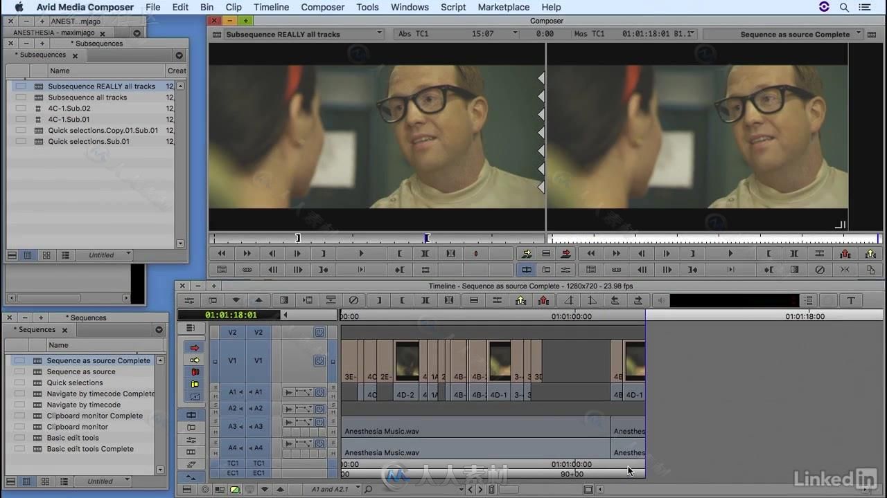Viewport: 887px width, 498px height.
Task: Open Spotlight search in the menu bar
Action: pyautogui.click(x=844, y=7)
